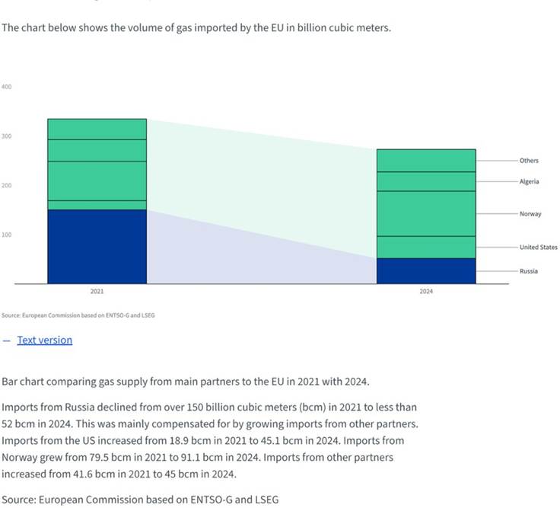
Task: Click the top Others segment of 2024 bar
Action: pos(426,160)
